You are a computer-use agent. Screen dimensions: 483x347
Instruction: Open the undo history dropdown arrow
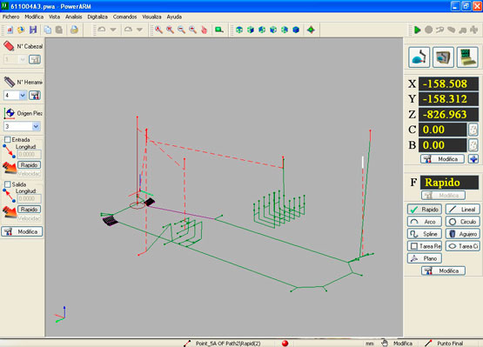[113, 30]
